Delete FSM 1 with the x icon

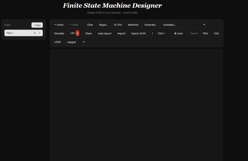point(39,33)
